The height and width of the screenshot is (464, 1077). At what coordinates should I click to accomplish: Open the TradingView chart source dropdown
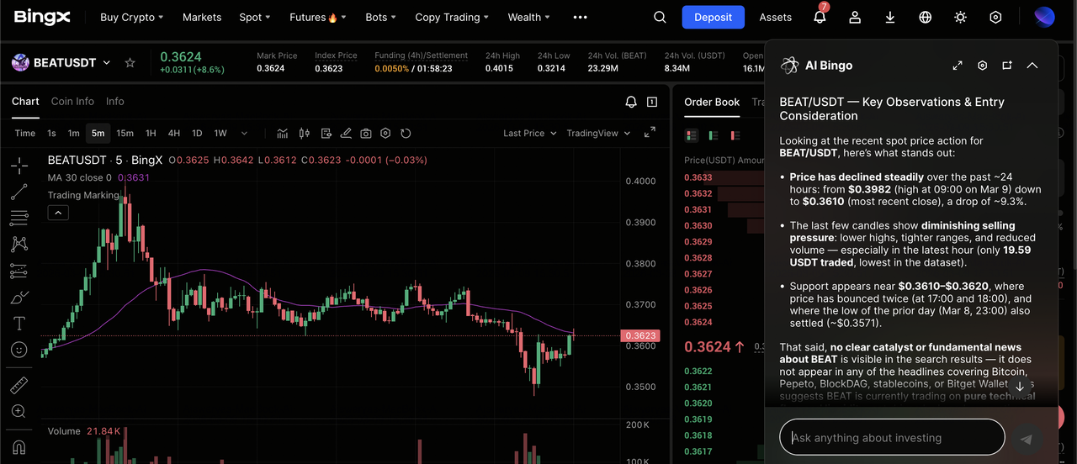(598, 133)
